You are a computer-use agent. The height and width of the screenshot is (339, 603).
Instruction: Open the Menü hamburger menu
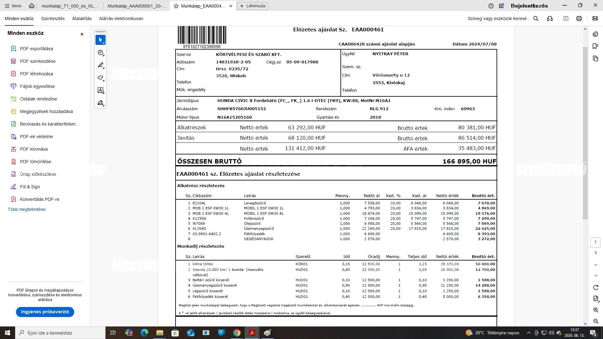[x=13, y=6]
